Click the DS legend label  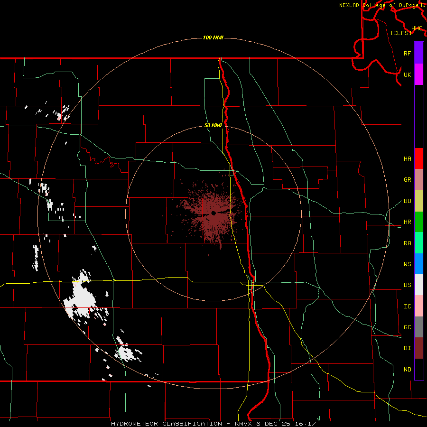[408, 285]
